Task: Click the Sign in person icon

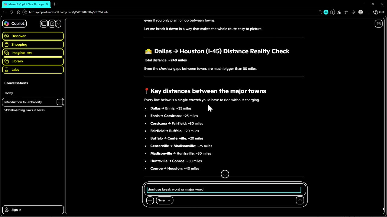Action: [x=7, y=210]
